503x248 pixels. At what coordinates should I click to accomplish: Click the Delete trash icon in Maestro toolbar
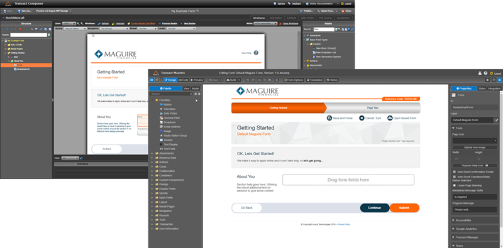tap(277, 80)
